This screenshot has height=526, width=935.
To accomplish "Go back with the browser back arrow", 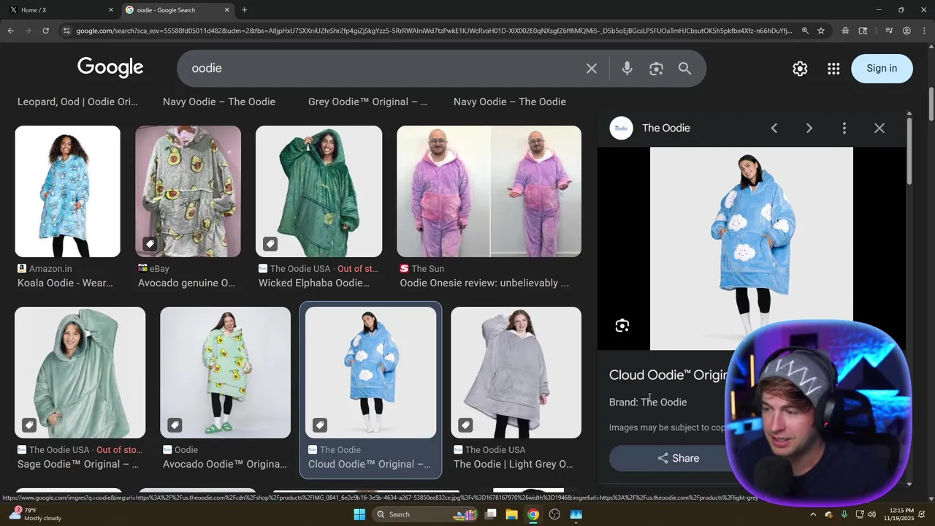I will (x=10, y=31).
